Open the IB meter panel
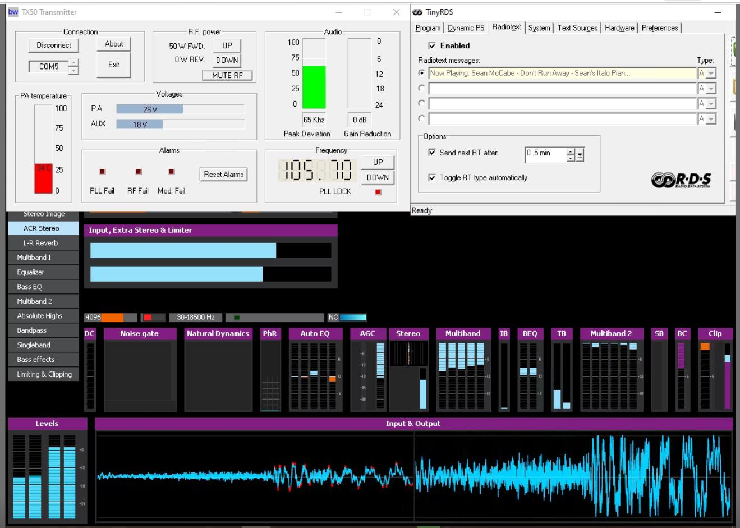 point(504,369)
